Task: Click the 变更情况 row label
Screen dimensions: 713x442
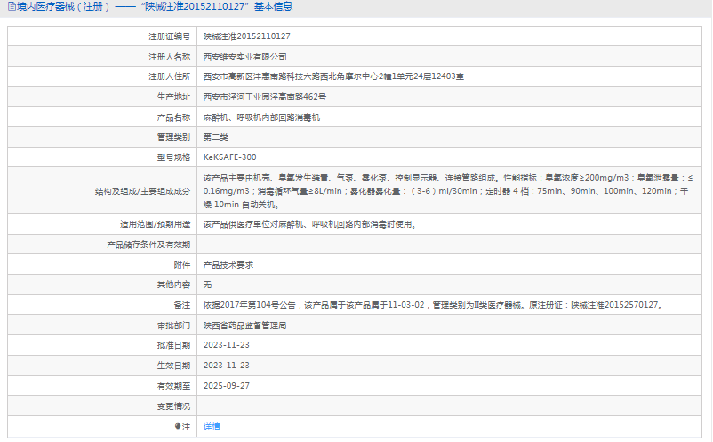Action: [172, 406]
